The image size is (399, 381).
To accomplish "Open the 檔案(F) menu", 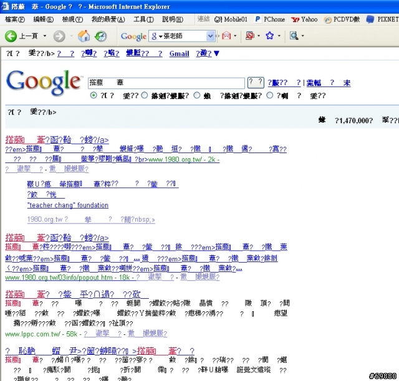I will coord(15,19).
